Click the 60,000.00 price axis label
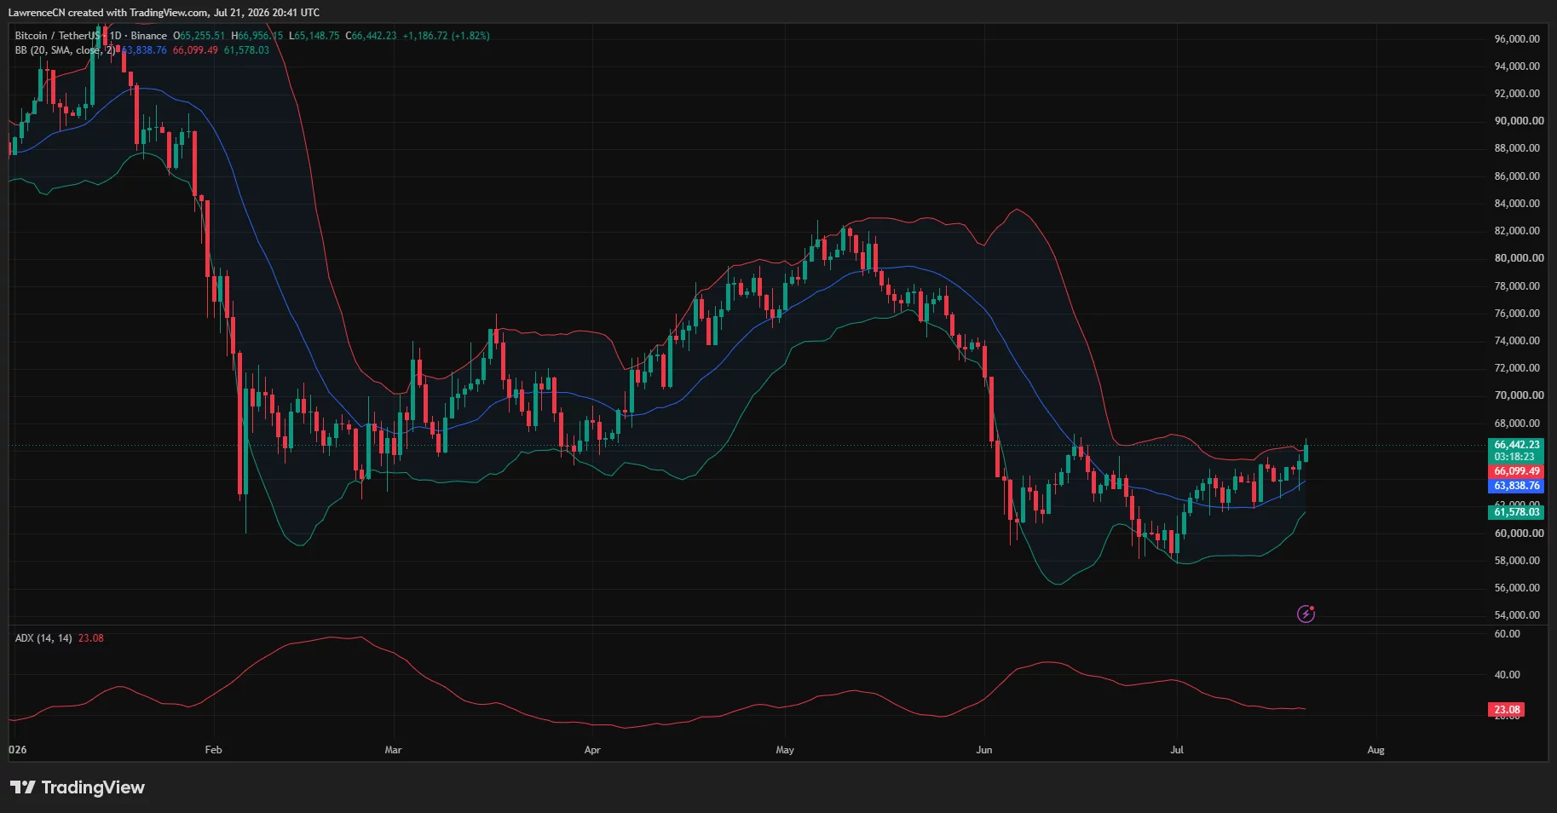This screenshot has height=813, width=1557. click(x=1519, y=533)
